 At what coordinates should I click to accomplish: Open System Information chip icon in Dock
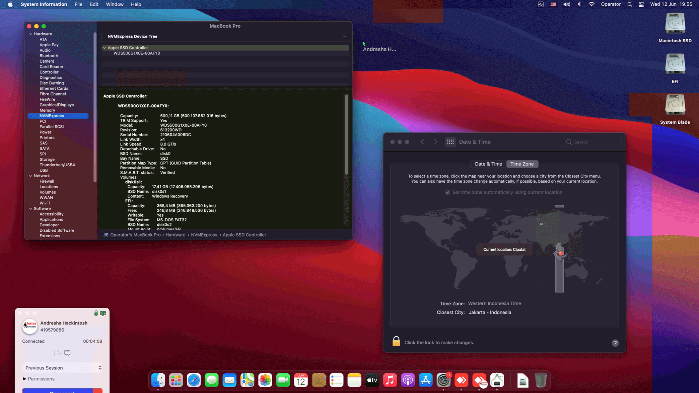(x=497, y=381)
